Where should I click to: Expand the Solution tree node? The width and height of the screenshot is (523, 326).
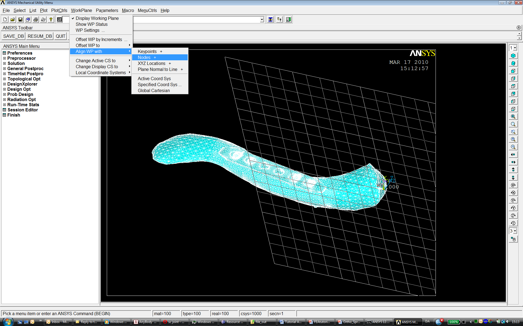pyautogui.click(x=4, y=64)
